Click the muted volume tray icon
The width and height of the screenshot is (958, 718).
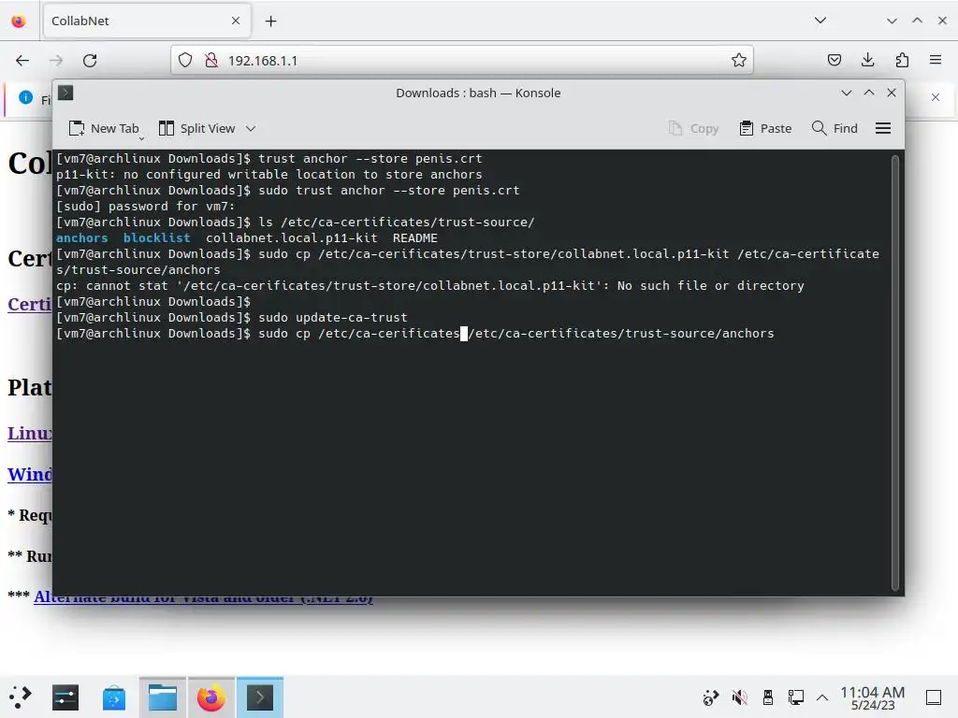click(739, 697)
